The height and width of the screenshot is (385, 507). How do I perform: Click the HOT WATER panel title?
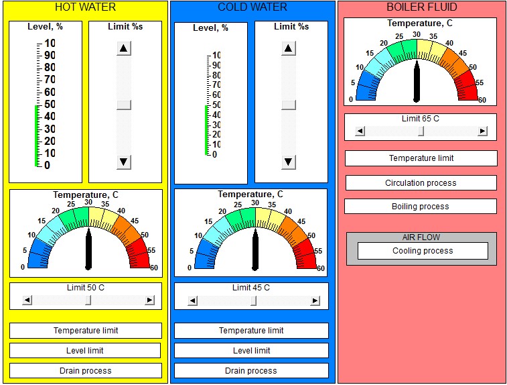pyautogui.click(x=85, y=7)
